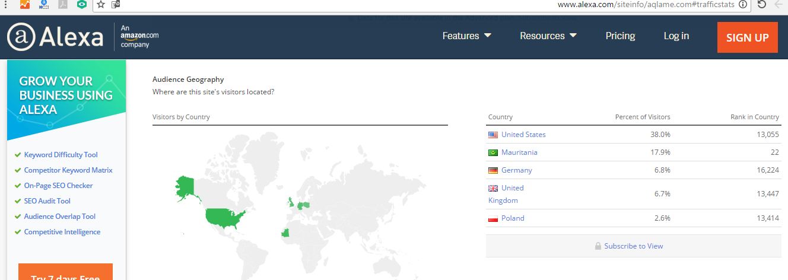Click the Germany country link

(517, 170)
